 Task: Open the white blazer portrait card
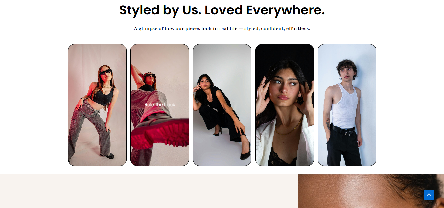tap(285, 105)
